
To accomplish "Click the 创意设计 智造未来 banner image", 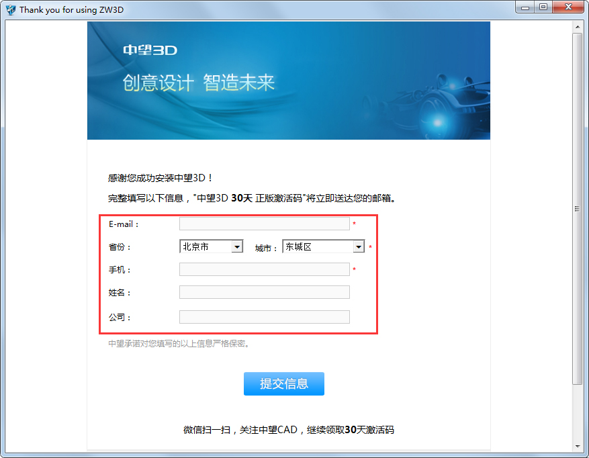I will 289,81.
